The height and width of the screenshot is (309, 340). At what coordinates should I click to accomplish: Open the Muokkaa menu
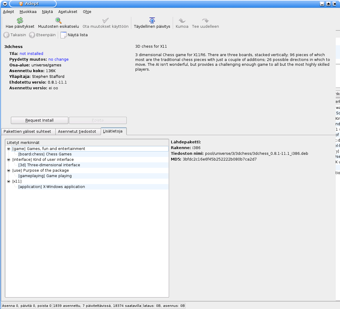coord(28,12)
